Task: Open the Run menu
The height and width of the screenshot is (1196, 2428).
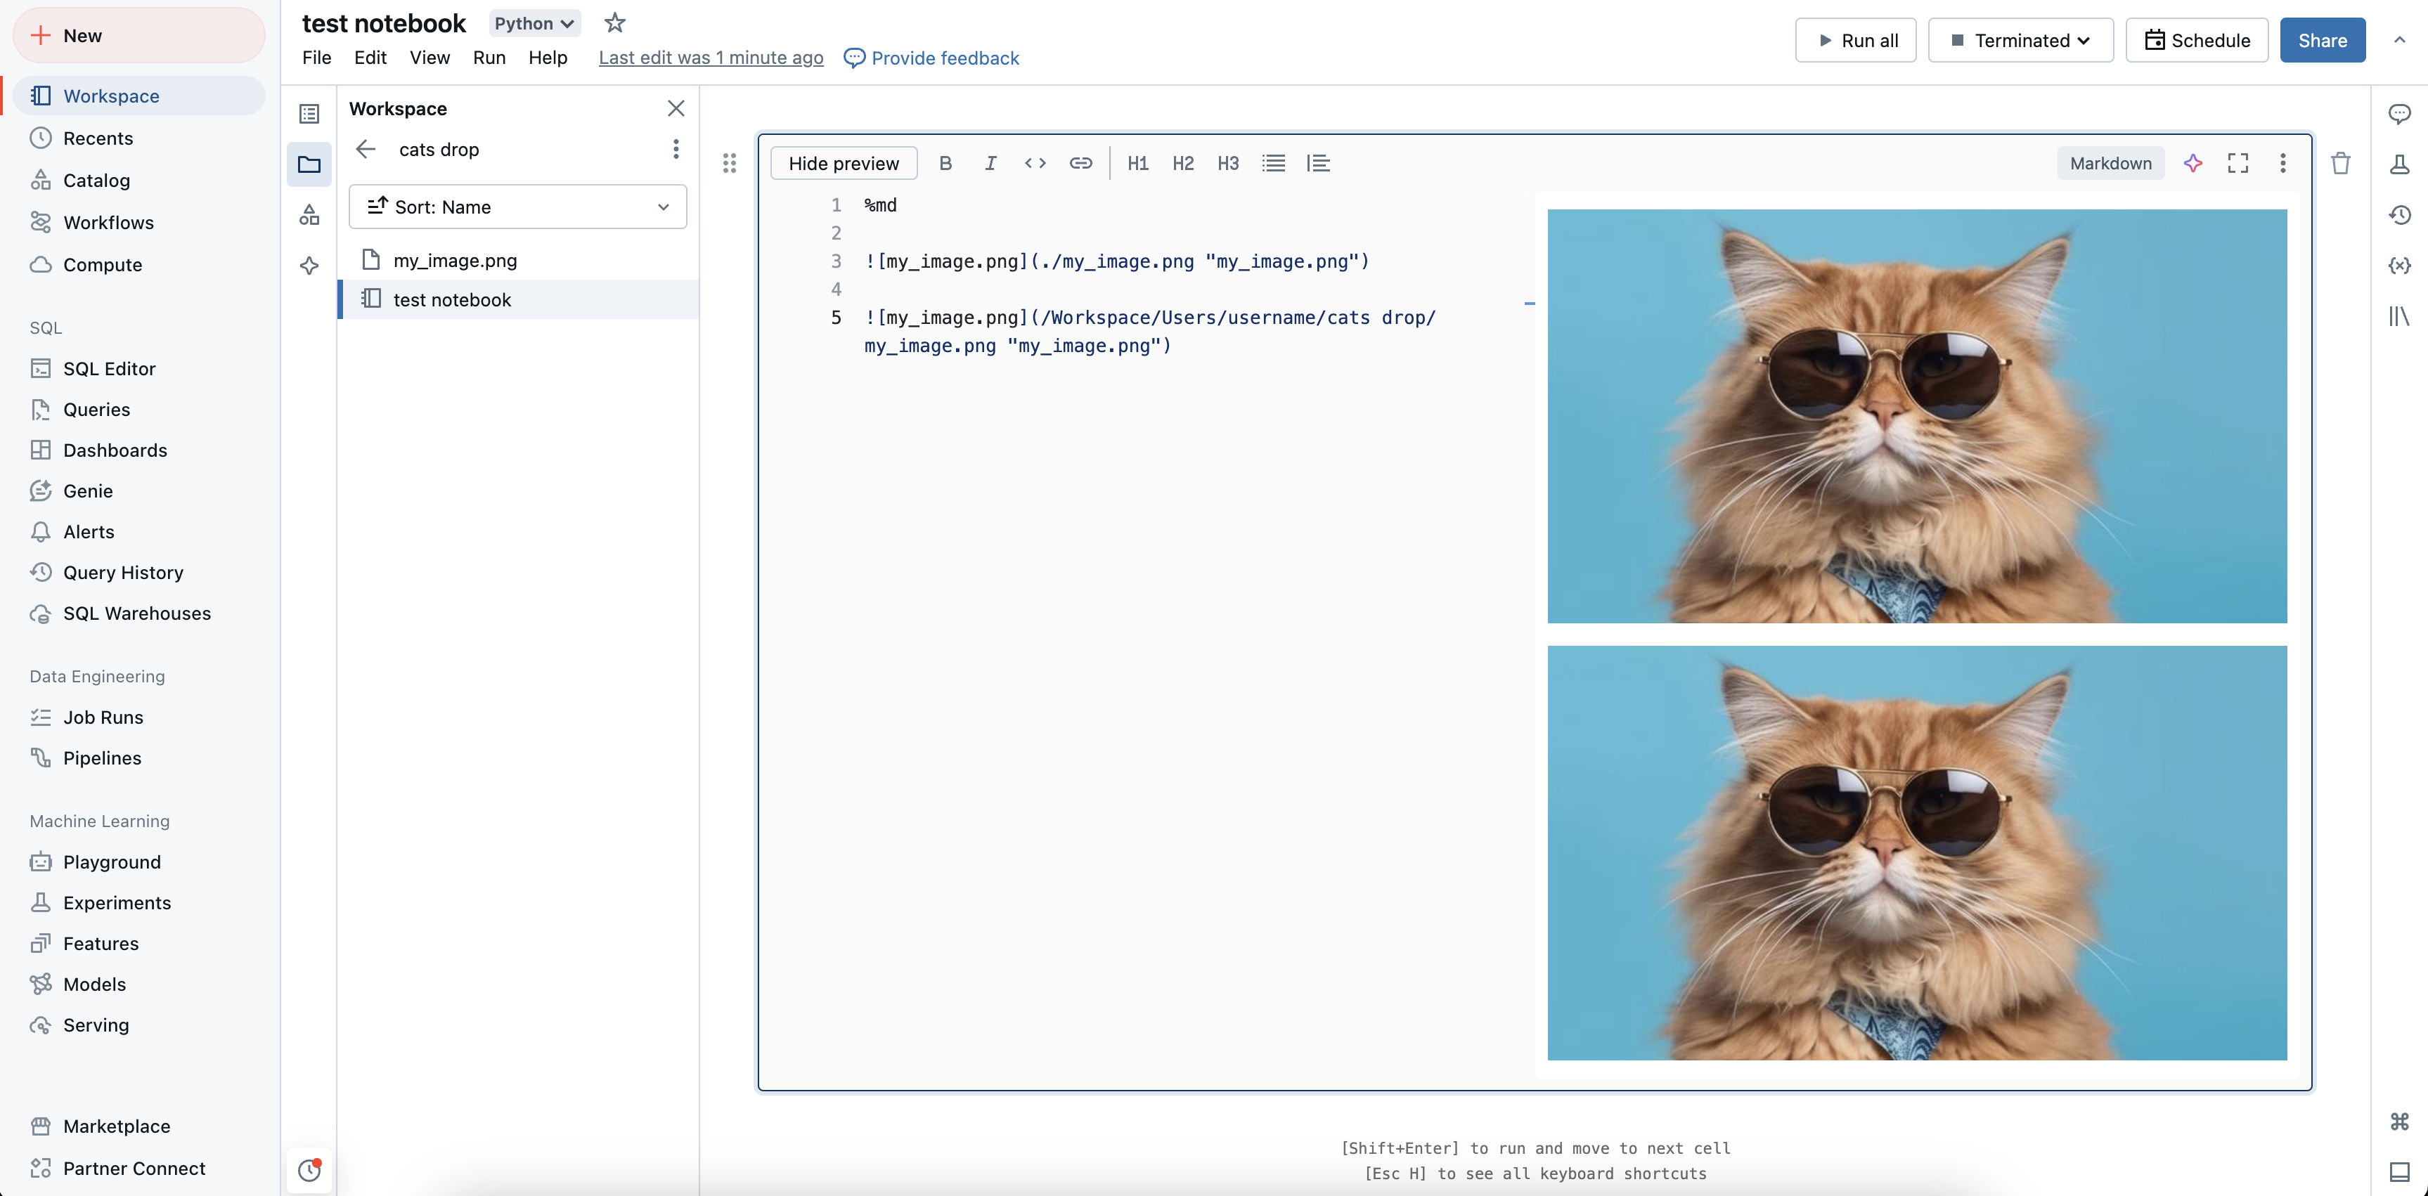Action: (489, 57)
